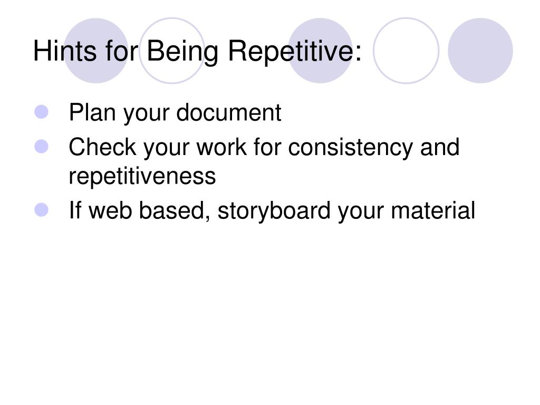Screen dimensions: 540x405
Task: Click the last filled circle at the top right
Action: click(480, 51)
